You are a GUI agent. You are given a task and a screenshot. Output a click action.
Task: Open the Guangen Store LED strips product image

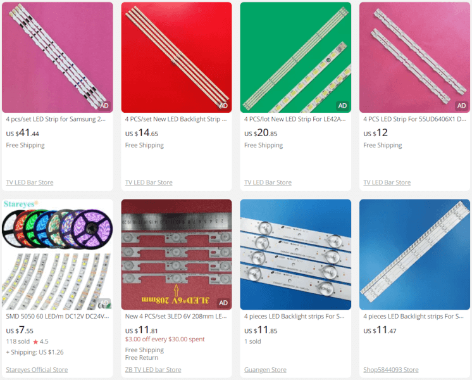pos(295,255)
